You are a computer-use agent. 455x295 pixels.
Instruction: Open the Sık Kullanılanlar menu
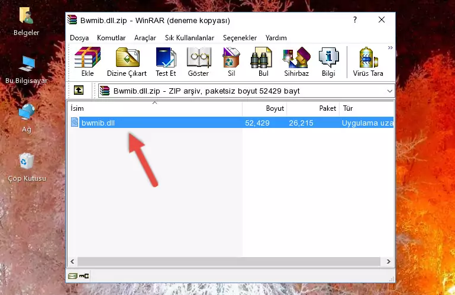pyautogui.click(x=189, y=38)
